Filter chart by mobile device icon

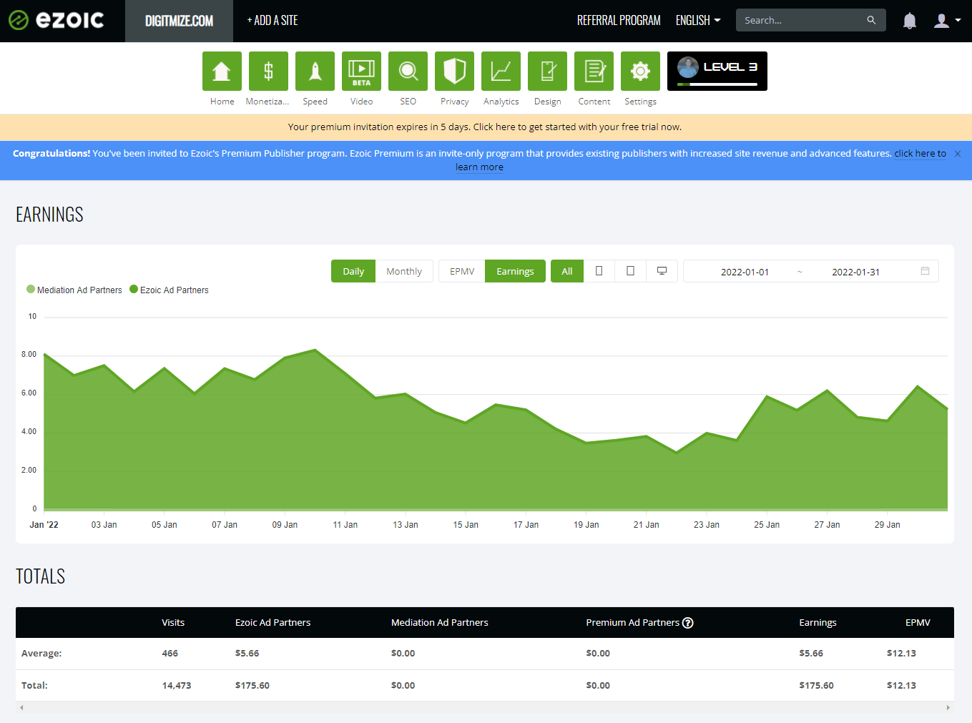599,271
